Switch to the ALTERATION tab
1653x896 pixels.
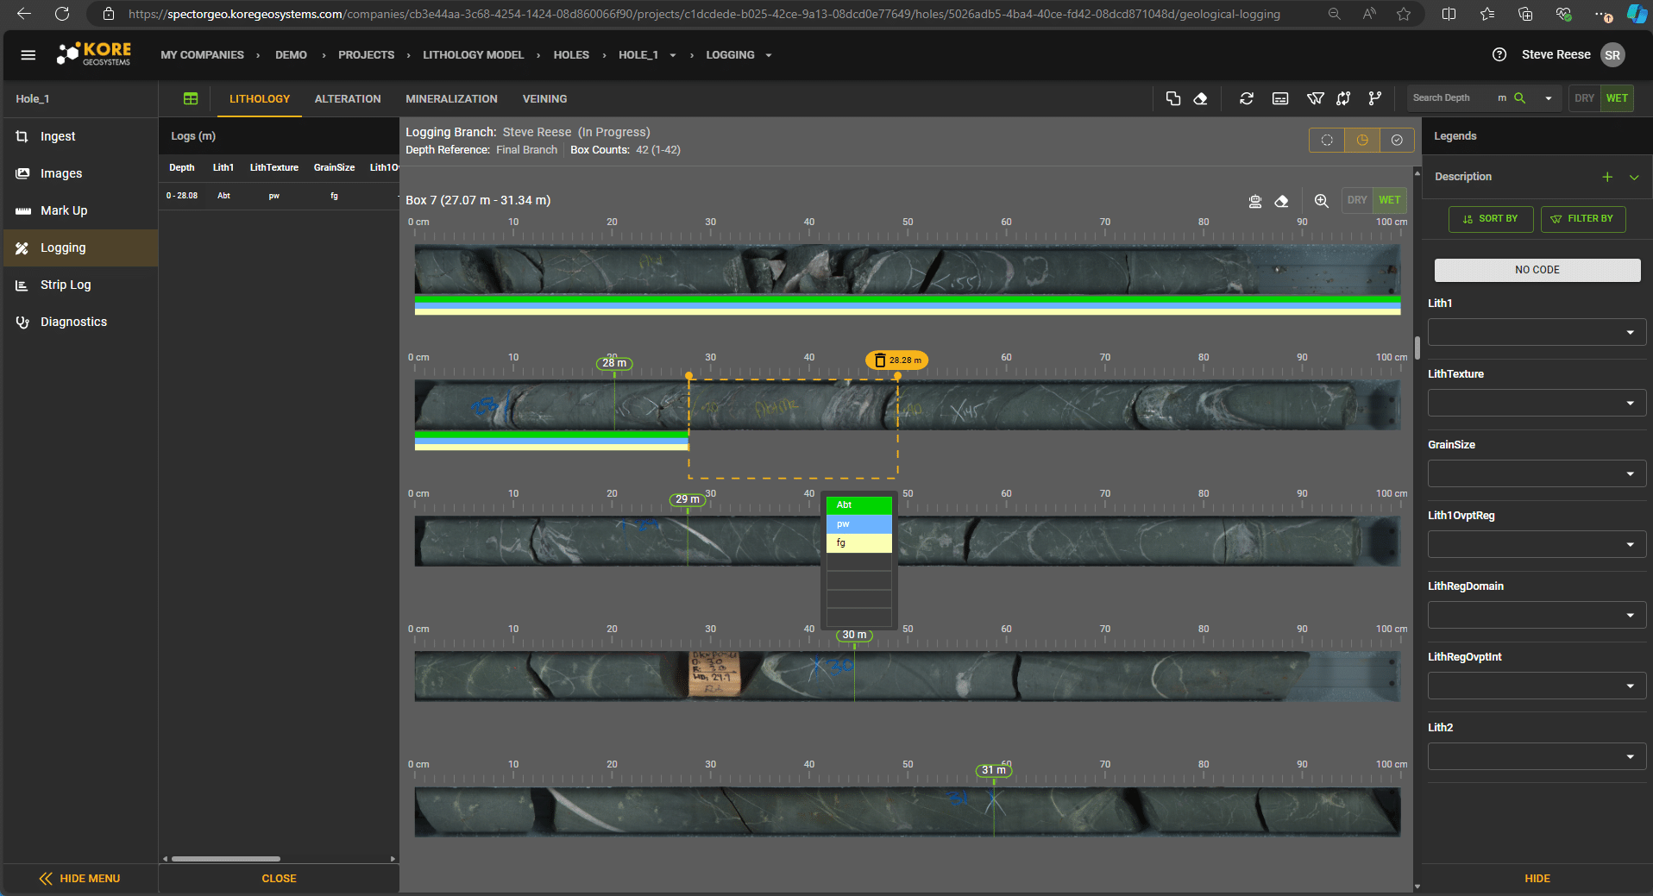[348, 99]
